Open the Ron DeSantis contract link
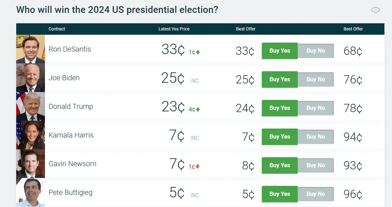This screenshot has height=207, width=392. click(x=70, y=49)
